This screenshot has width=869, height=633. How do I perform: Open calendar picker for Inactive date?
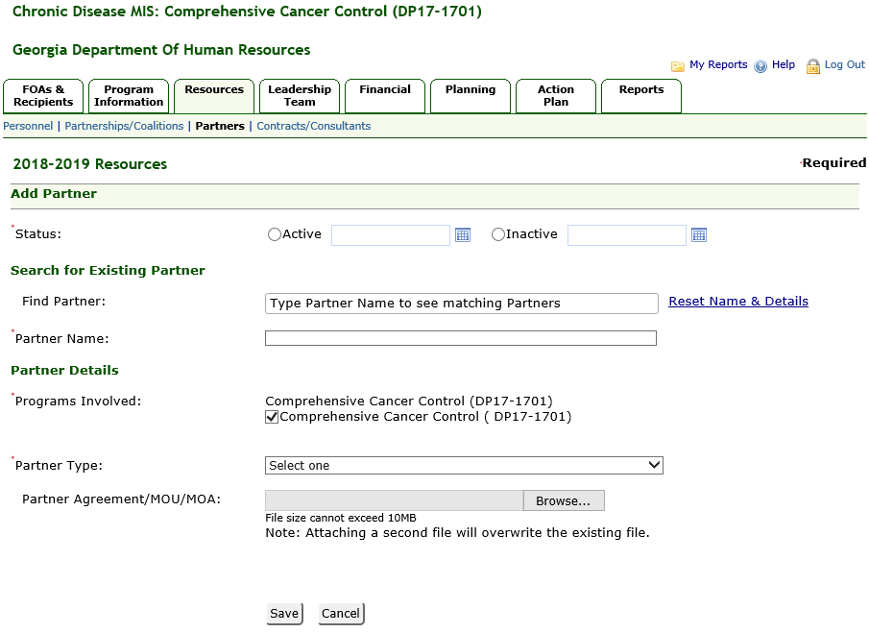(699, 235)
